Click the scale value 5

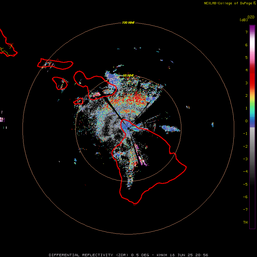click(x=246, y=57)
